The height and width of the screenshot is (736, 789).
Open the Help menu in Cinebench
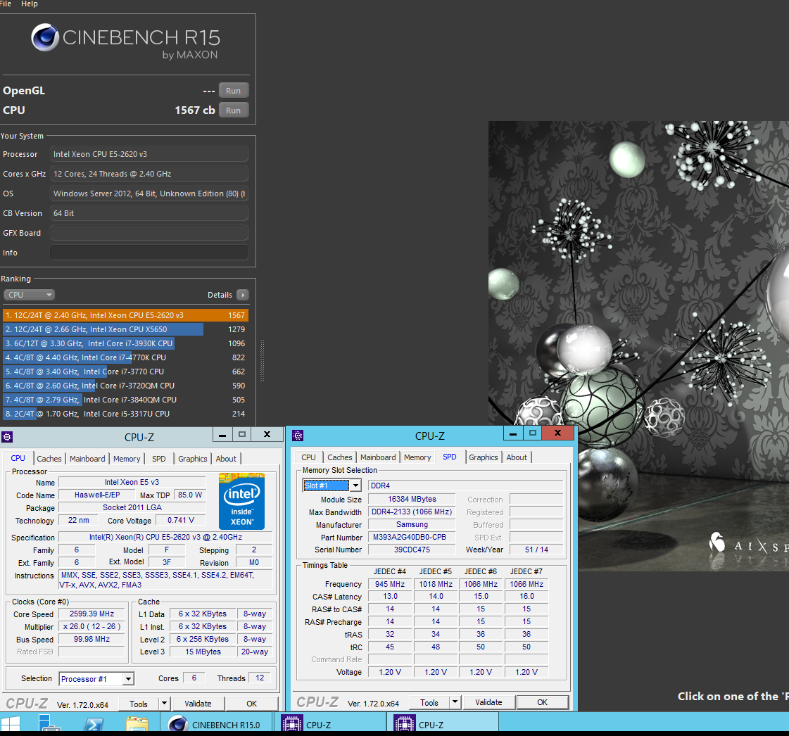coord(29,4)
